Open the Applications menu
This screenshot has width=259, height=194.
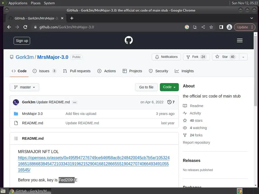coord(18,3)
